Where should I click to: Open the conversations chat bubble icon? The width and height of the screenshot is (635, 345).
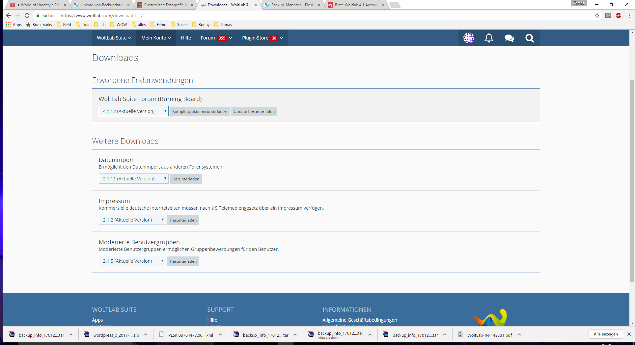[509, 38]
